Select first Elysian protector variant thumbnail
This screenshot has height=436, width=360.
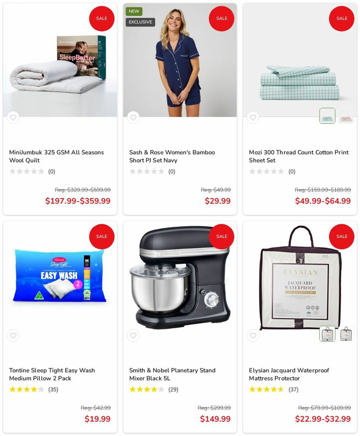pyautogui.click(x=327, y=334)
